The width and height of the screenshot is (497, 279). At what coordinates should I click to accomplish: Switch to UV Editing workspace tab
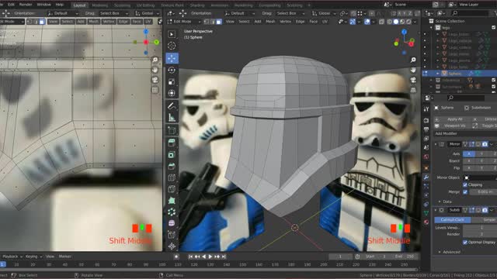tap(145, 5)
